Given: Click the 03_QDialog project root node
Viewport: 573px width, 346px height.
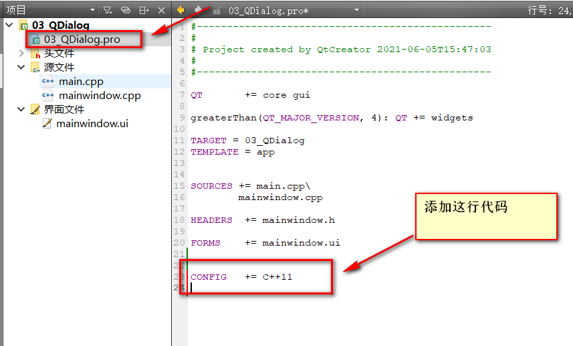Looking at the screenshot, I should click(61, 25).
